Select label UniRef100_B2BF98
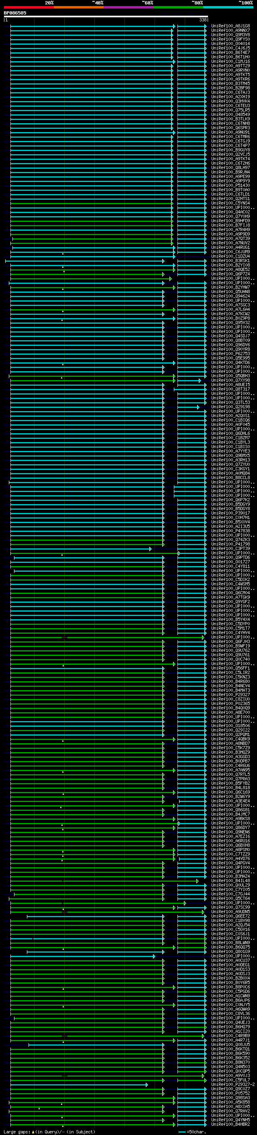 [x=230, y=88]
